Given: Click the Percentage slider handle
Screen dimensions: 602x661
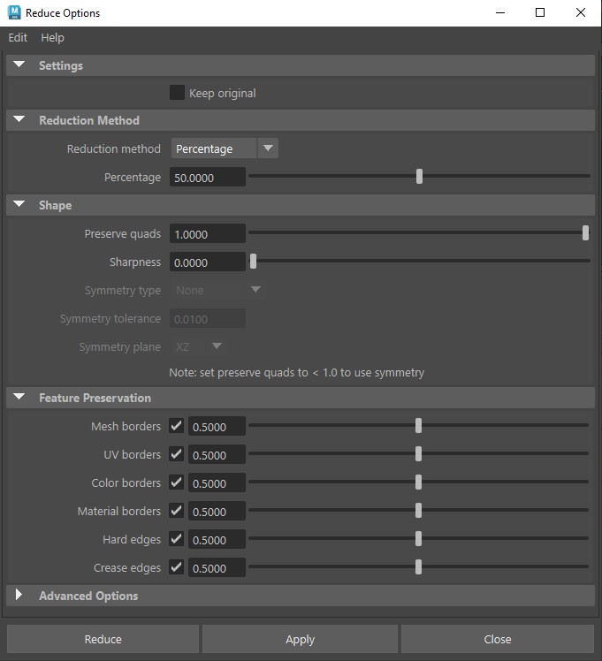Looking at the screenshot, I should [x=419, y=177].
